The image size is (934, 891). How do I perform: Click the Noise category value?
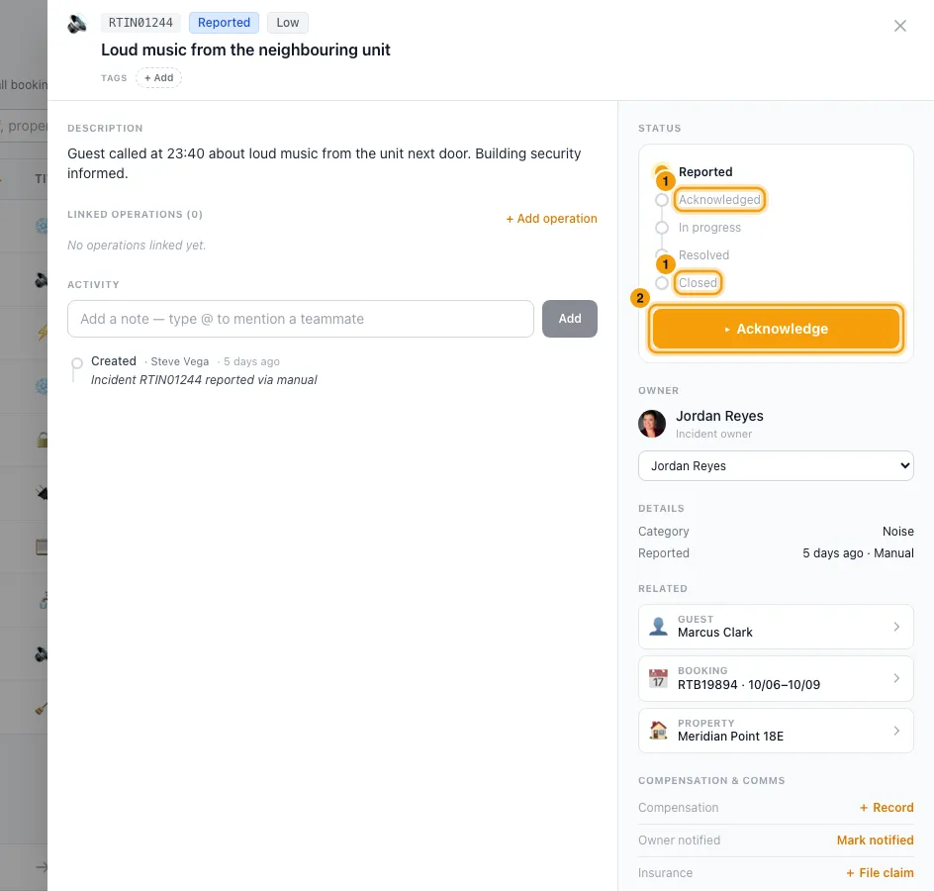(x=898, y=531)
